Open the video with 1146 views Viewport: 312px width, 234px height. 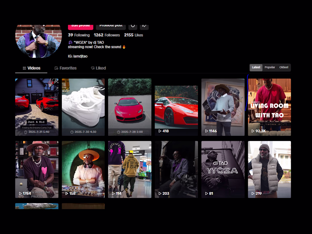(223, 107)
